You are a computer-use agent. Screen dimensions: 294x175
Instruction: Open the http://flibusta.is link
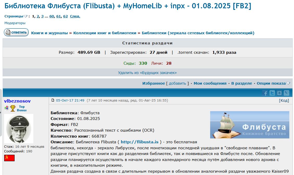tap(140, 142)
